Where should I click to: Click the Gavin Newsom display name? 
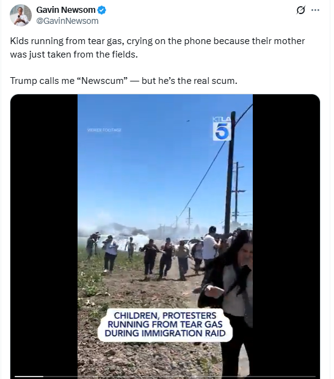pos(66,10)
